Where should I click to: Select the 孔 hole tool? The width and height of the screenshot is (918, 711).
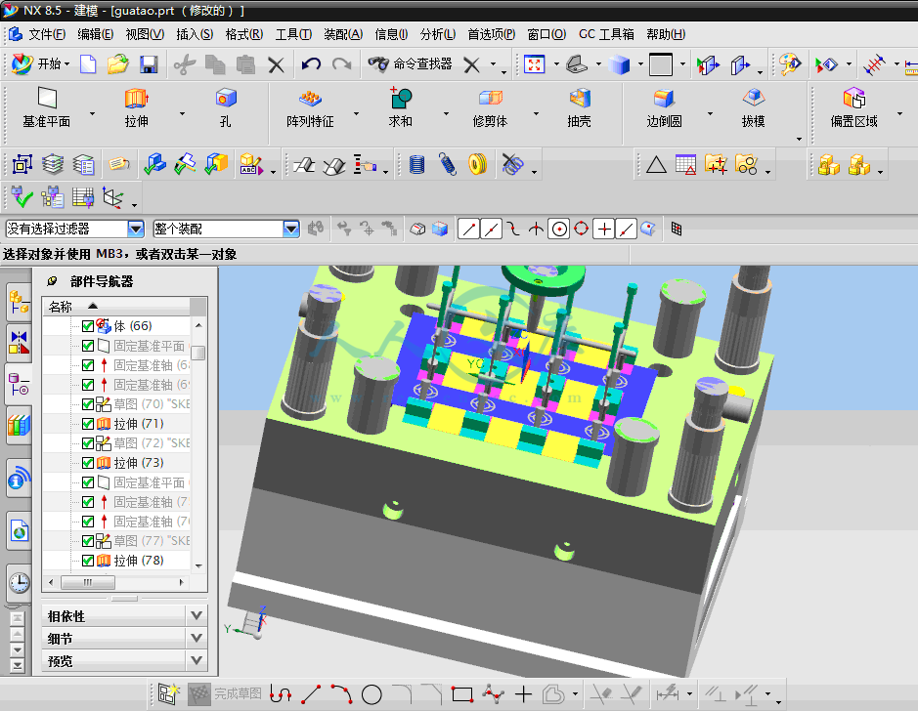click(x=226, y=107)
